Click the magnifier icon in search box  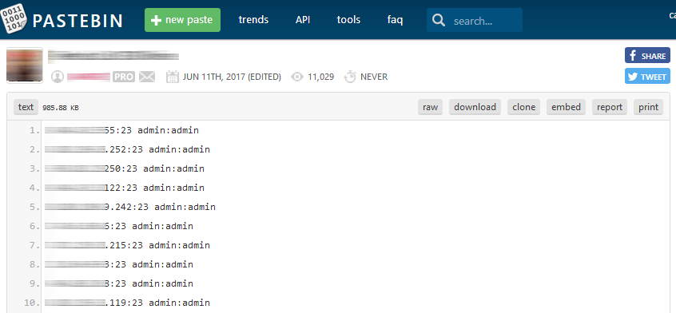[x=439, y=20]
